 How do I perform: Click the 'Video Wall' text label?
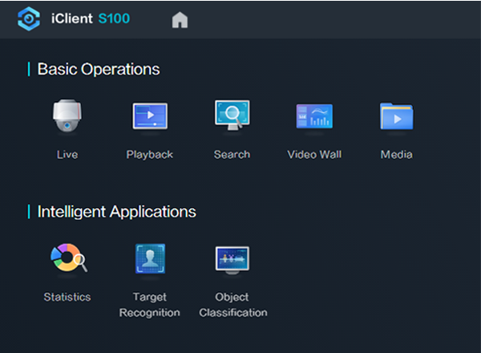[313, 155]
